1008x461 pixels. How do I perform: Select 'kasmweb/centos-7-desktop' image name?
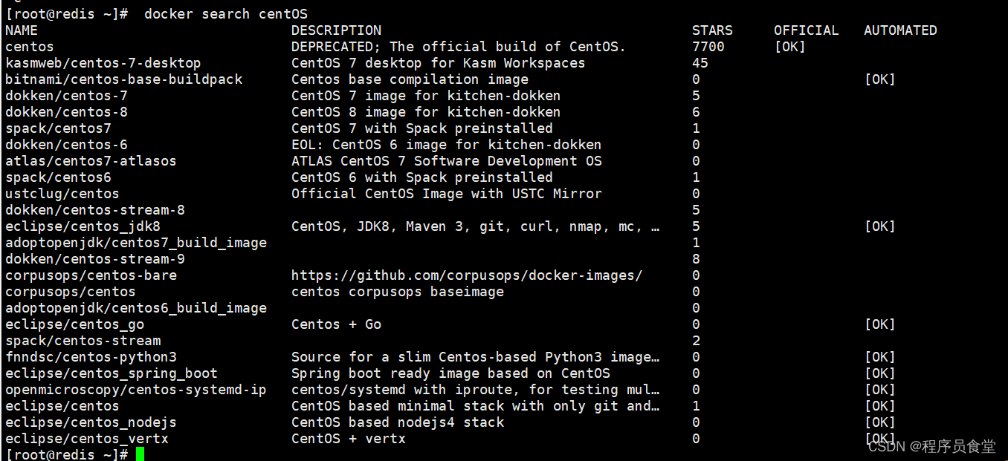tap(103, 63)
